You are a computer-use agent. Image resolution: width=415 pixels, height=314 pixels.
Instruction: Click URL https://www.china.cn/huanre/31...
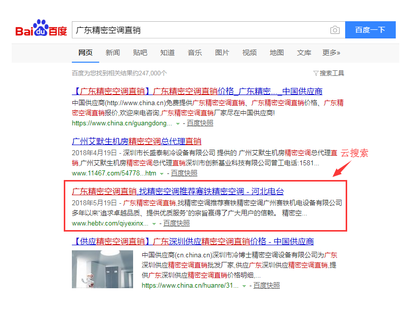coord(190,285)
